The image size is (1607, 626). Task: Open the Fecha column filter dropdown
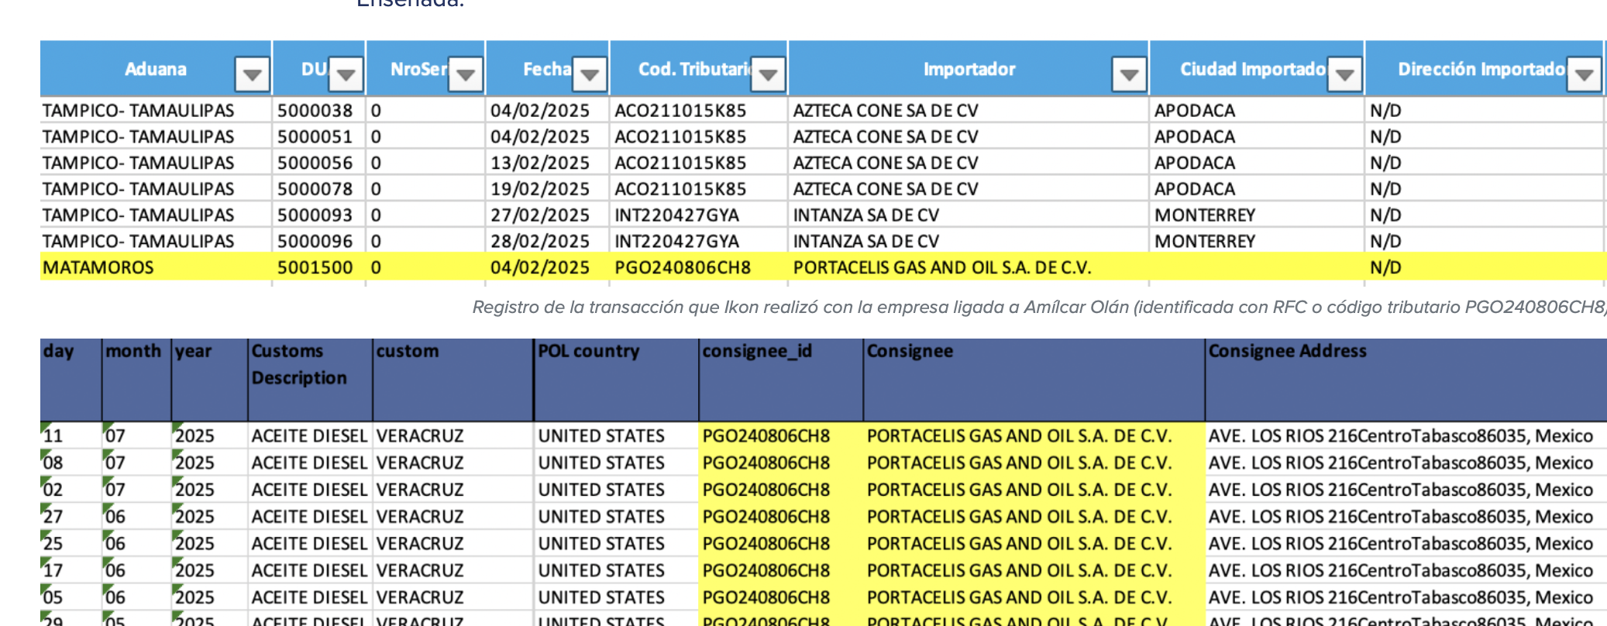click(590, 75)
